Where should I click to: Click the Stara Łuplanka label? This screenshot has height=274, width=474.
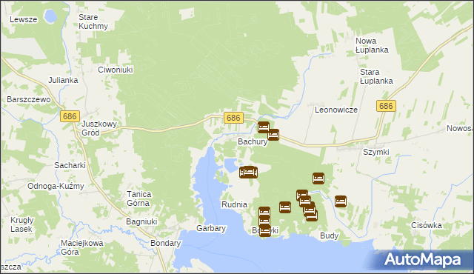coord(376,76)
